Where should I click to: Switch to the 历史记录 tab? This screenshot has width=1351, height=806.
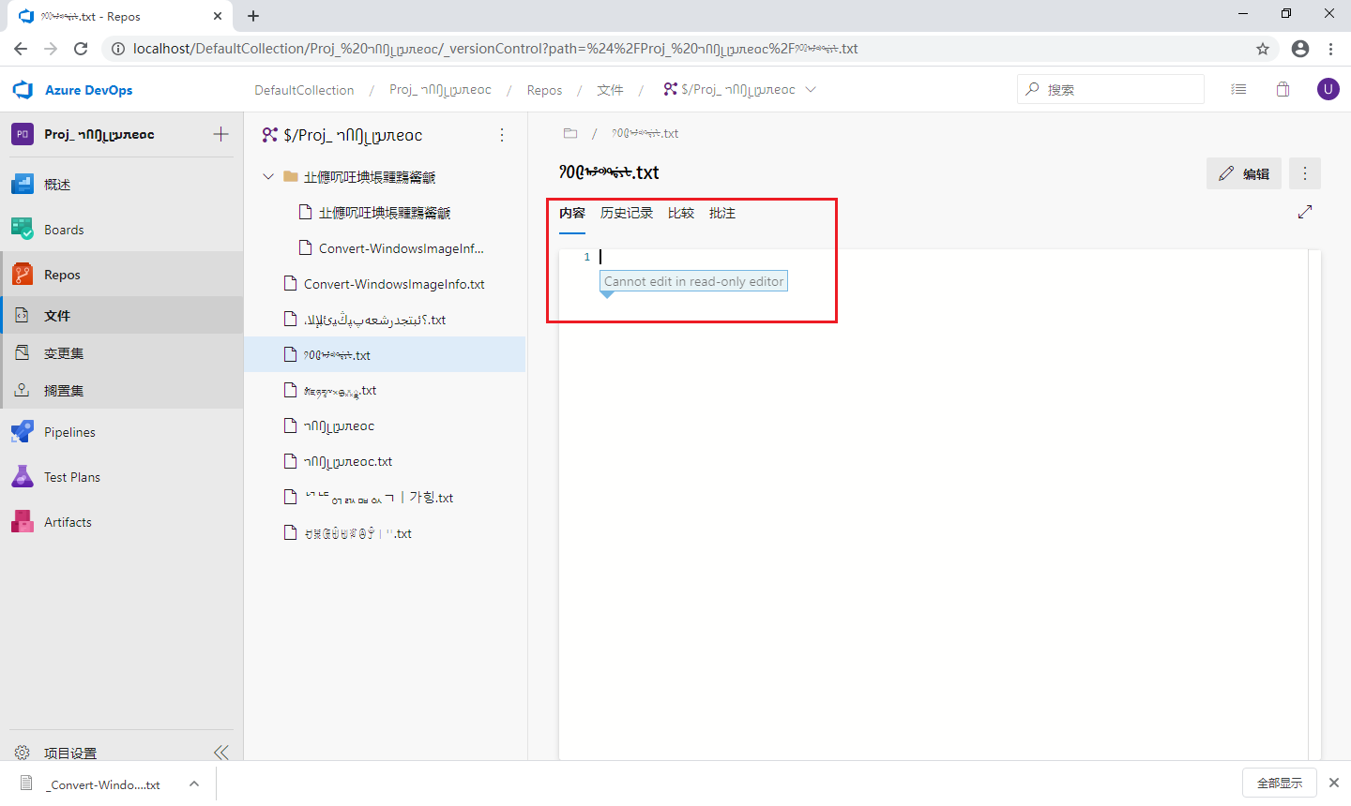pos(627,213)
